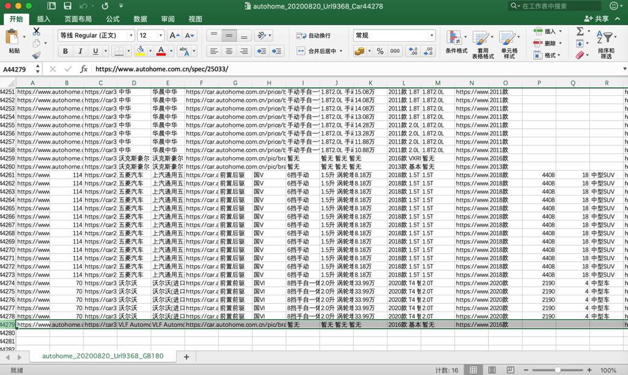Add a new sheet with plus button
628x375 pixels.
point(186,357)
